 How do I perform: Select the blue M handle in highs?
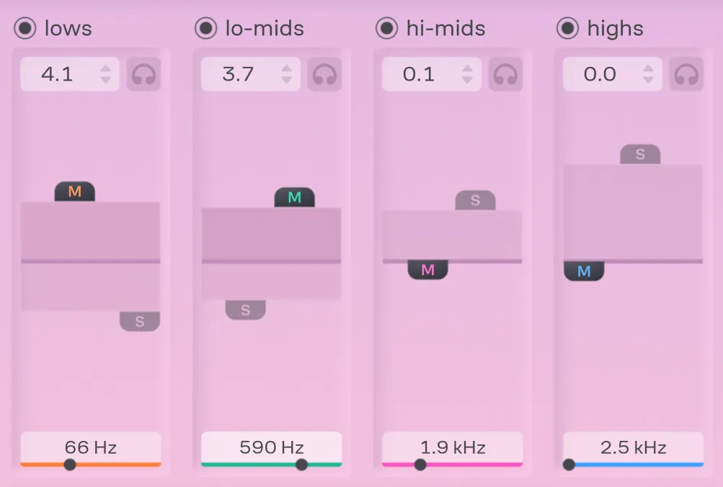point(584,271)
